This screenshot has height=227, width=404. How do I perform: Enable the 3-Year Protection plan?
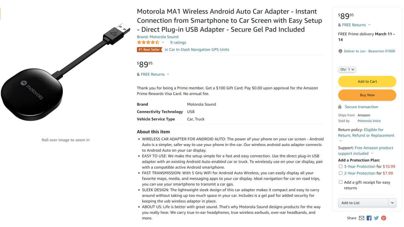click(x=341, y=166)
